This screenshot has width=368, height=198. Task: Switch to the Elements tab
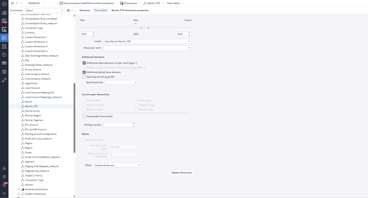click(85, 10)
